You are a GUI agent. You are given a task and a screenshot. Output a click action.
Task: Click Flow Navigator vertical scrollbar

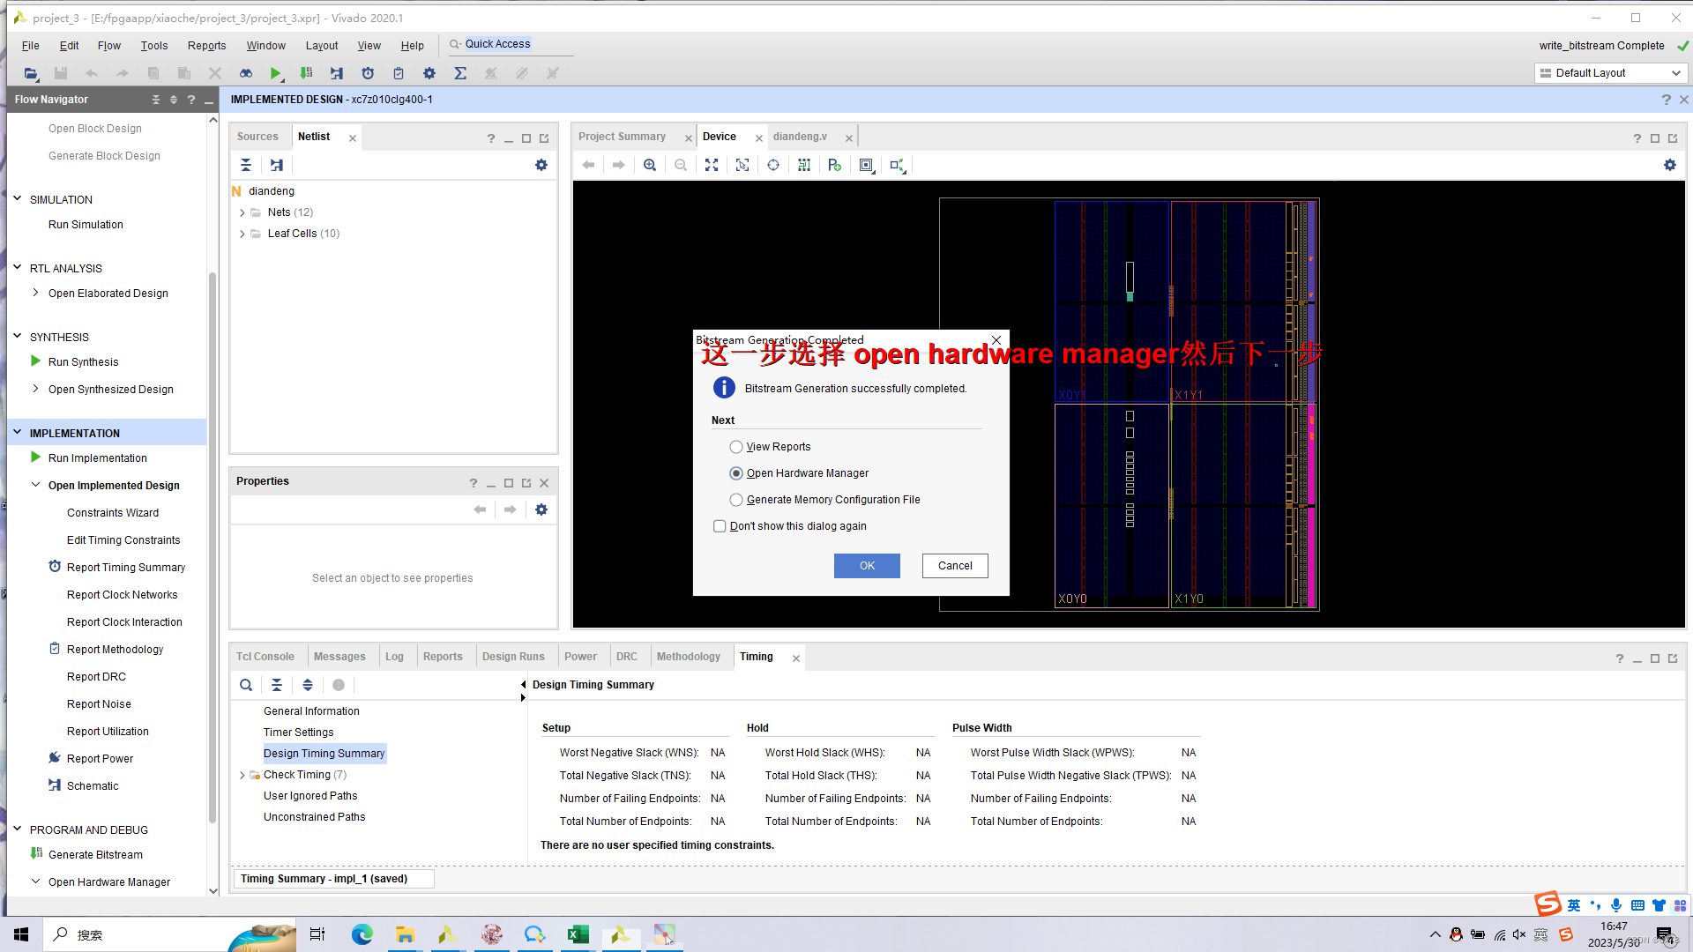213,547
